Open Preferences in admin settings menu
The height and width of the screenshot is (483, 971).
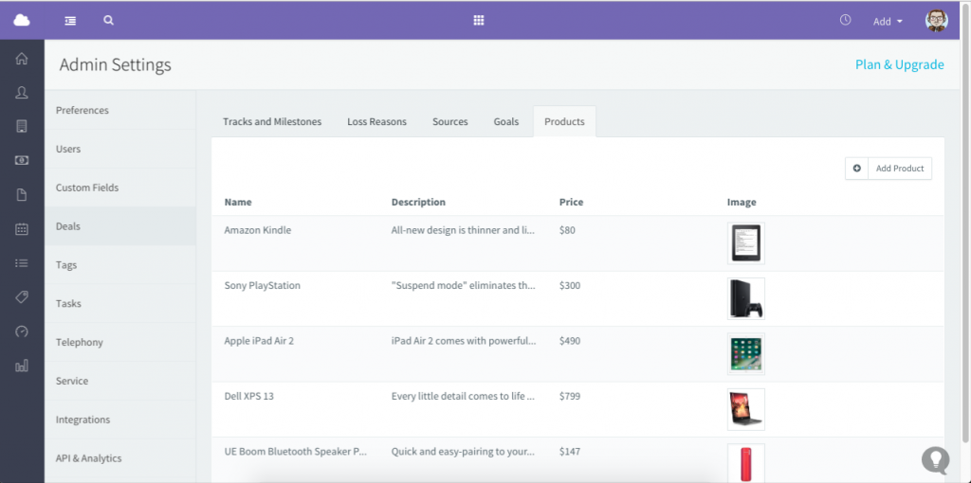[120, 110]
